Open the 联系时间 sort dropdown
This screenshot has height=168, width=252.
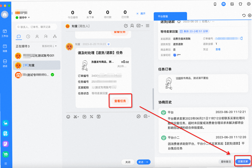pos(49,46)
